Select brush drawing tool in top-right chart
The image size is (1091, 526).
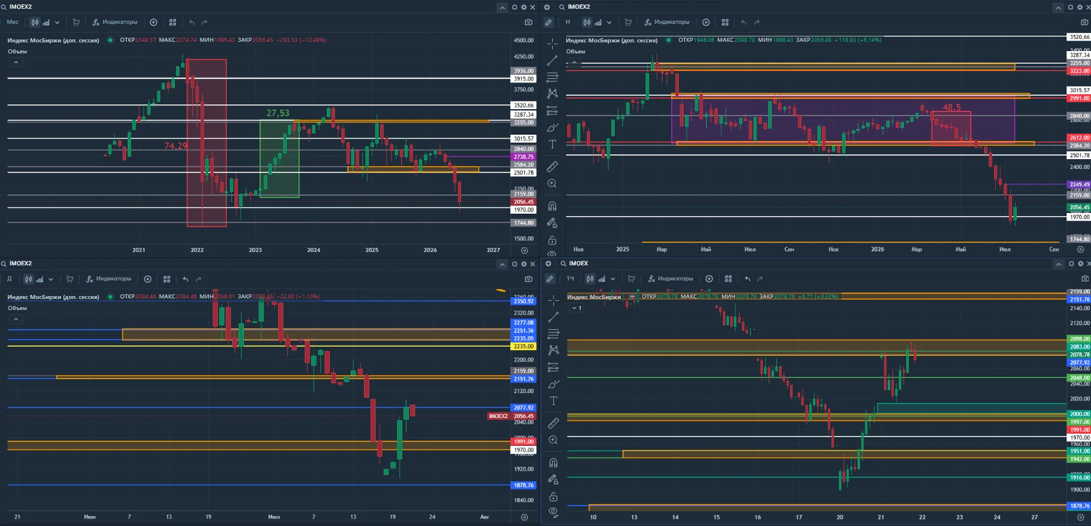[x=552, y=127]
